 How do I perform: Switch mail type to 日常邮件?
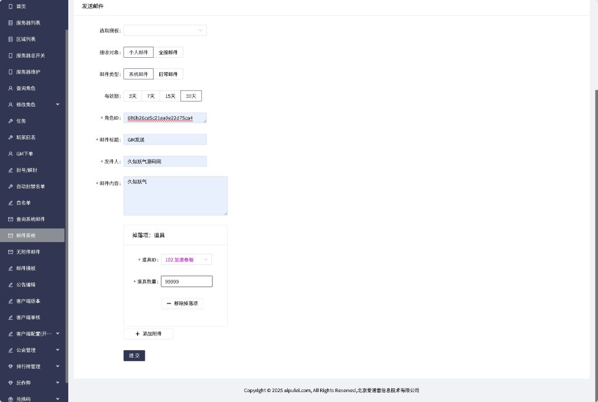click(x=169, y=74)
